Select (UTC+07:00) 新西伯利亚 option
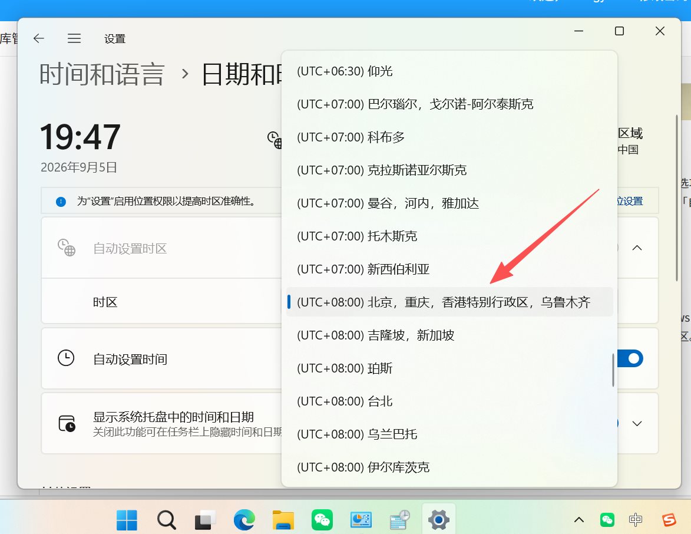Viewport: 691px width, 534px height. [x=449, y=269]
